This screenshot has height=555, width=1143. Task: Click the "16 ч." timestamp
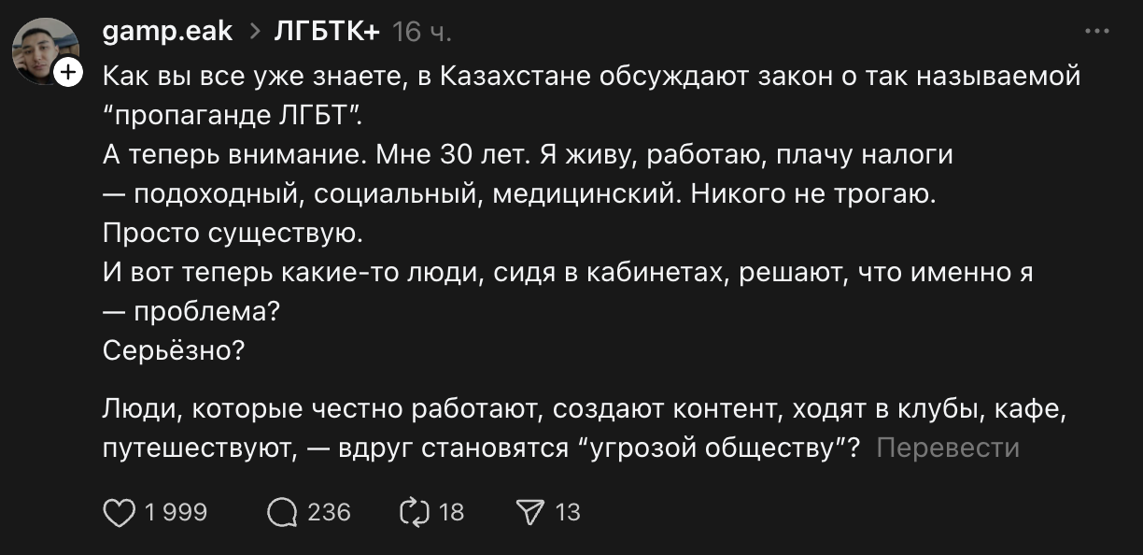pyautogui.click(x=422, y=32)
